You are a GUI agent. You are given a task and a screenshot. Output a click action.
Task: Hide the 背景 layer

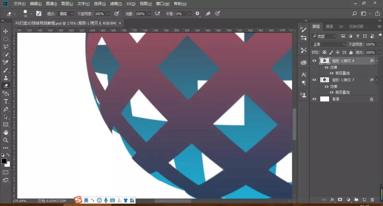tap(314, 99)
